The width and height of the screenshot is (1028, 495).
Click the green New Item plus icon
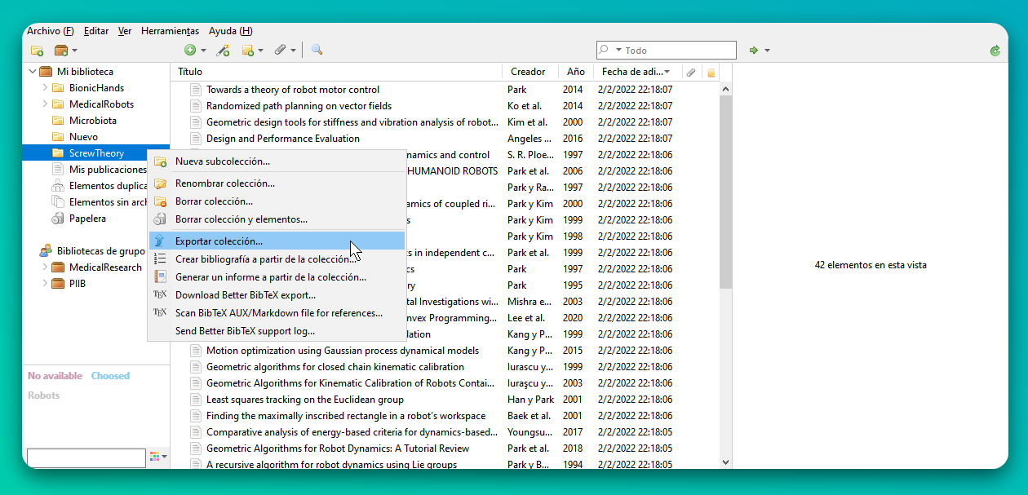tap(190, 51)
